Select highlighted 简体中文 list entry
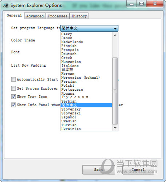The width and height of the screenshot is (166, 182). [86, 105]
